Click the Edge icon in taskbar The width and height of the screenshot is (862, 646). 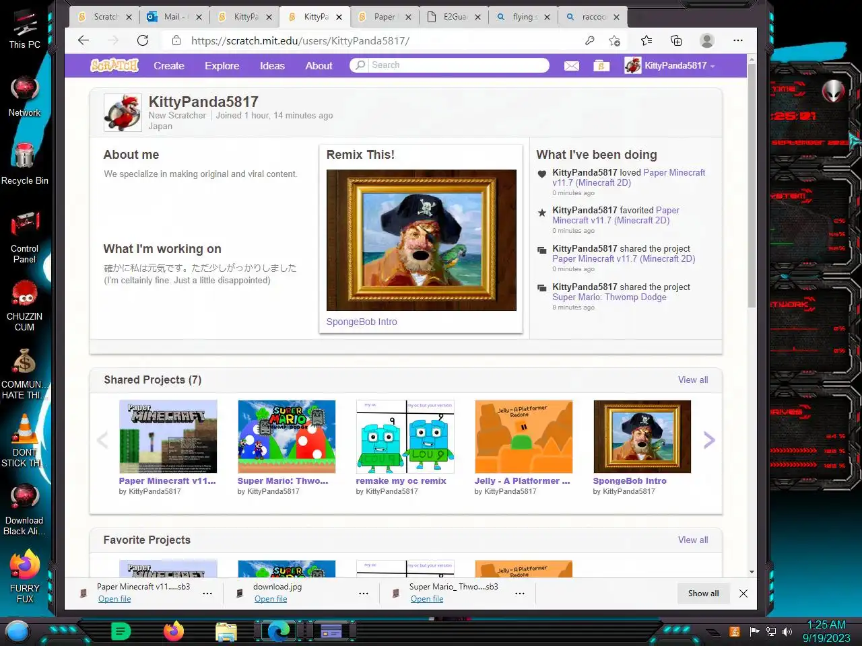(x=277, y=631)
